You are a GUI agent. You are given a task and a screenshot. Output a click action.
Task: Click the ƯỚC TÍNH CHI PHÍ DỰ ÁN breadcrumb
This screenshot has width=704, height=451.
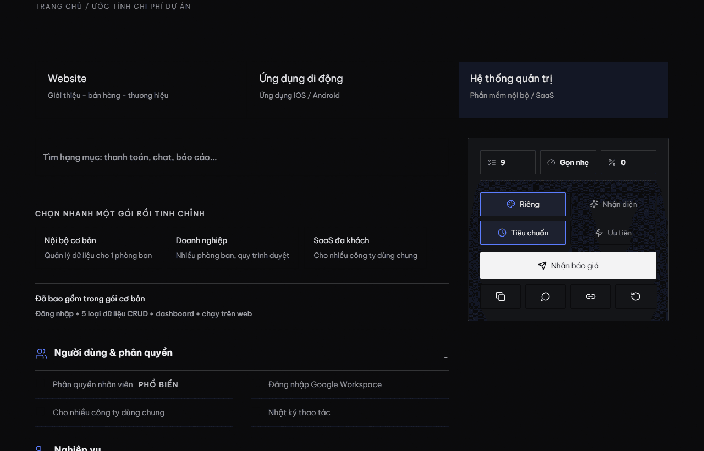pos(141,7)
